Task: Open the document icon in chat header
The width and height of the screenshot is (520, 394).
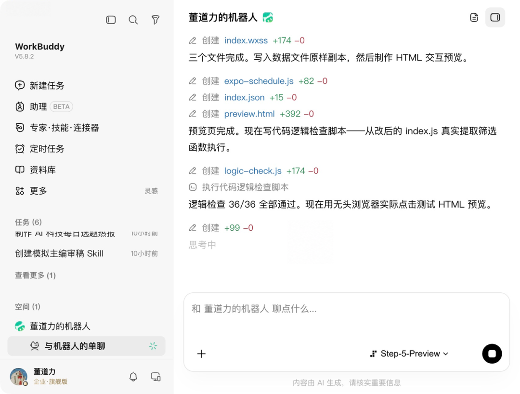Action: click(x=474, y=17)
